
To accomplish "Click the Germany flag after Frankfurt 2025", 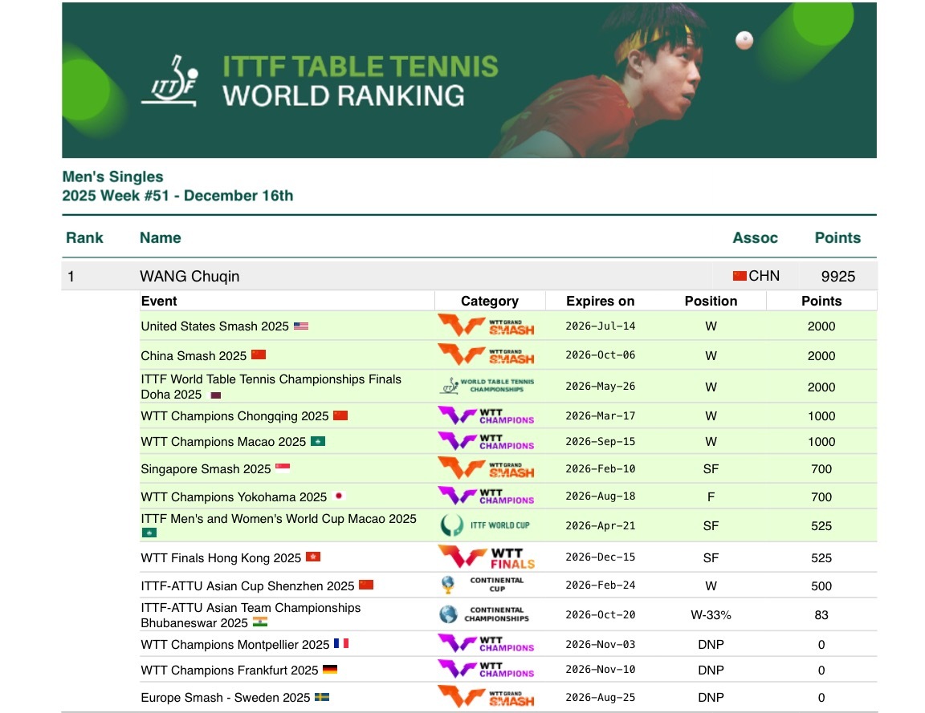I will (x=330, y=670).
